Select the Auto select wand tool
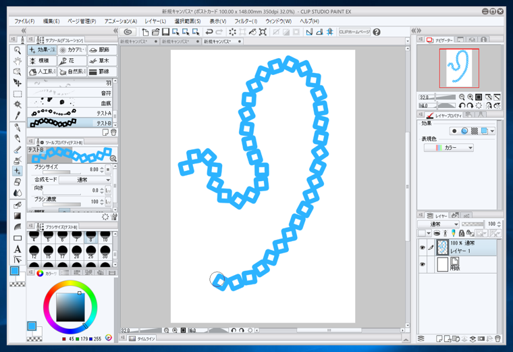 pos(18,105)
